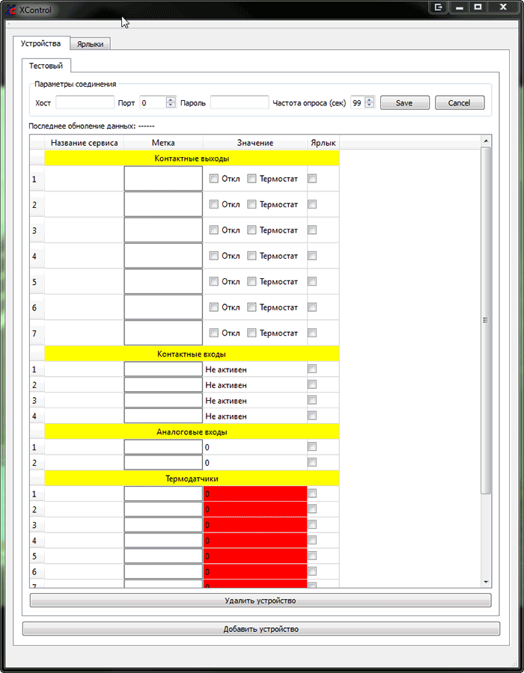Click Метка field of thermosensor 2
This screenshot has width=524, height=673.
tap(163, 509)
